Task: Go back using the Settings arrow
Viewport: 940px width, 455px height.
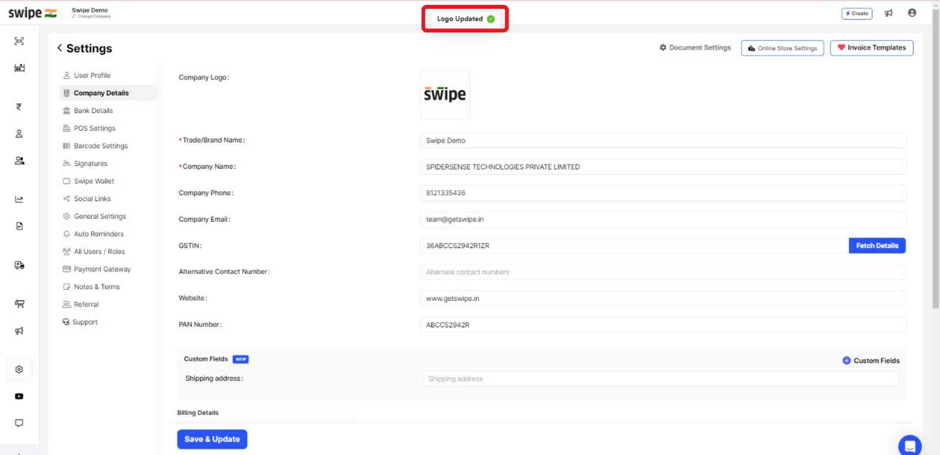Action: (x=60, y=48)
